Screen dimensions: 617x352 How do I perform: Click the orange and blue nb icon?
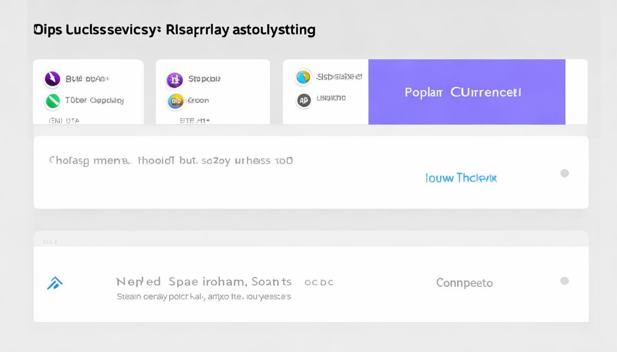click(175, 101)
